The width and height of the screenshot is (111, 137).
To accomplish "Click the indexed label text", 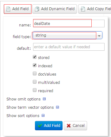I will pyautogui.click(x=45, y=66).
